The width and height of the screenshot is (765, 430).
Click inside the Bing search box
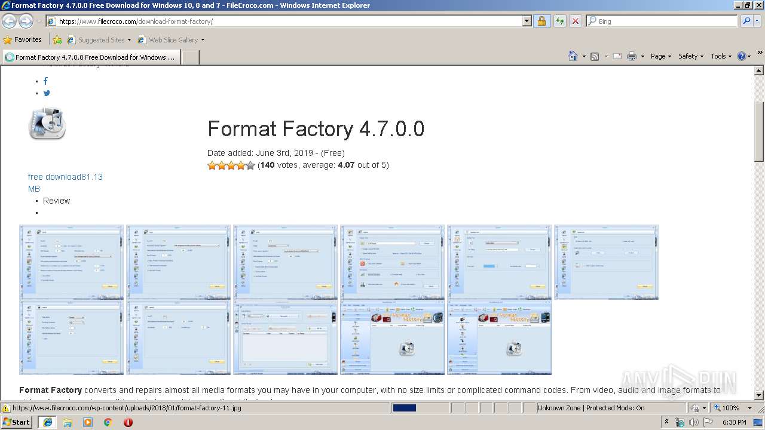662,21
